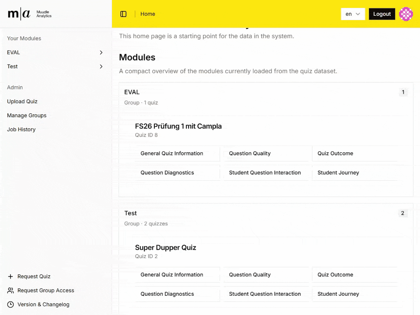Click the Super Dupper Quiz title
The height and width of the screenshot is (315, 420).
click(x=165, y=248)
